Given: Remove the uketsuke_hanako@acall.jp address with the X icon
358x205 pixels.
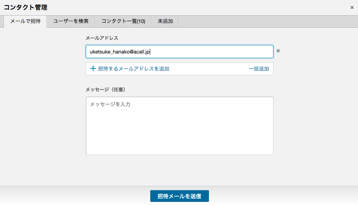Looking at the screenshot, I should coord(278,51).
